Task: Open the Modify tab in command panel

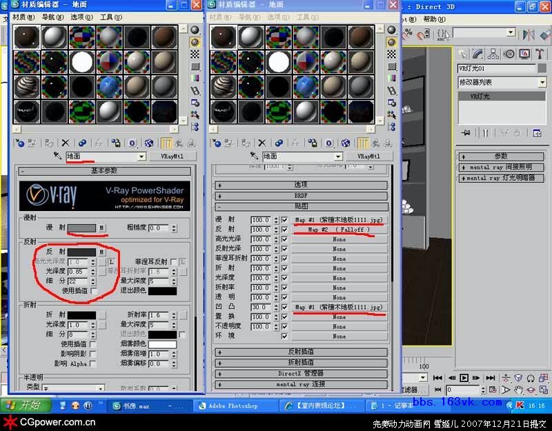Action: 477,54
